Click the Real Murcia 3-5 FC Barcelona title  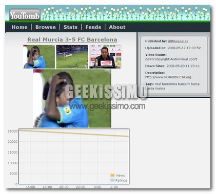coord(72,39)
